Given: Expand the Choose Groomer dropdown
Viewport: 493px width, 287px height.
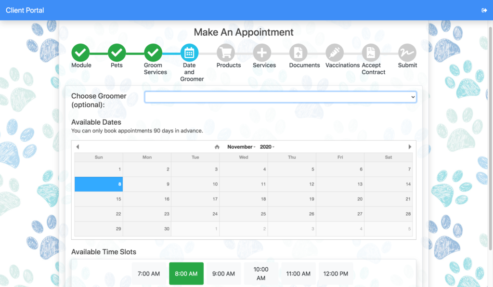Looking at the screenshot, I should point(281,97).
